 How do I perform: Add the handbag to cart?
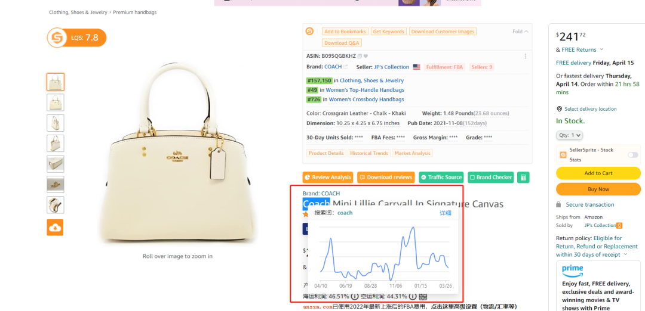[x=598, y=173]
